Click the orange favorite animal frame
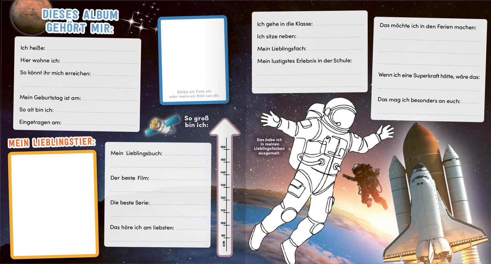Screen dimensions: 491x264 click(53, 204)
